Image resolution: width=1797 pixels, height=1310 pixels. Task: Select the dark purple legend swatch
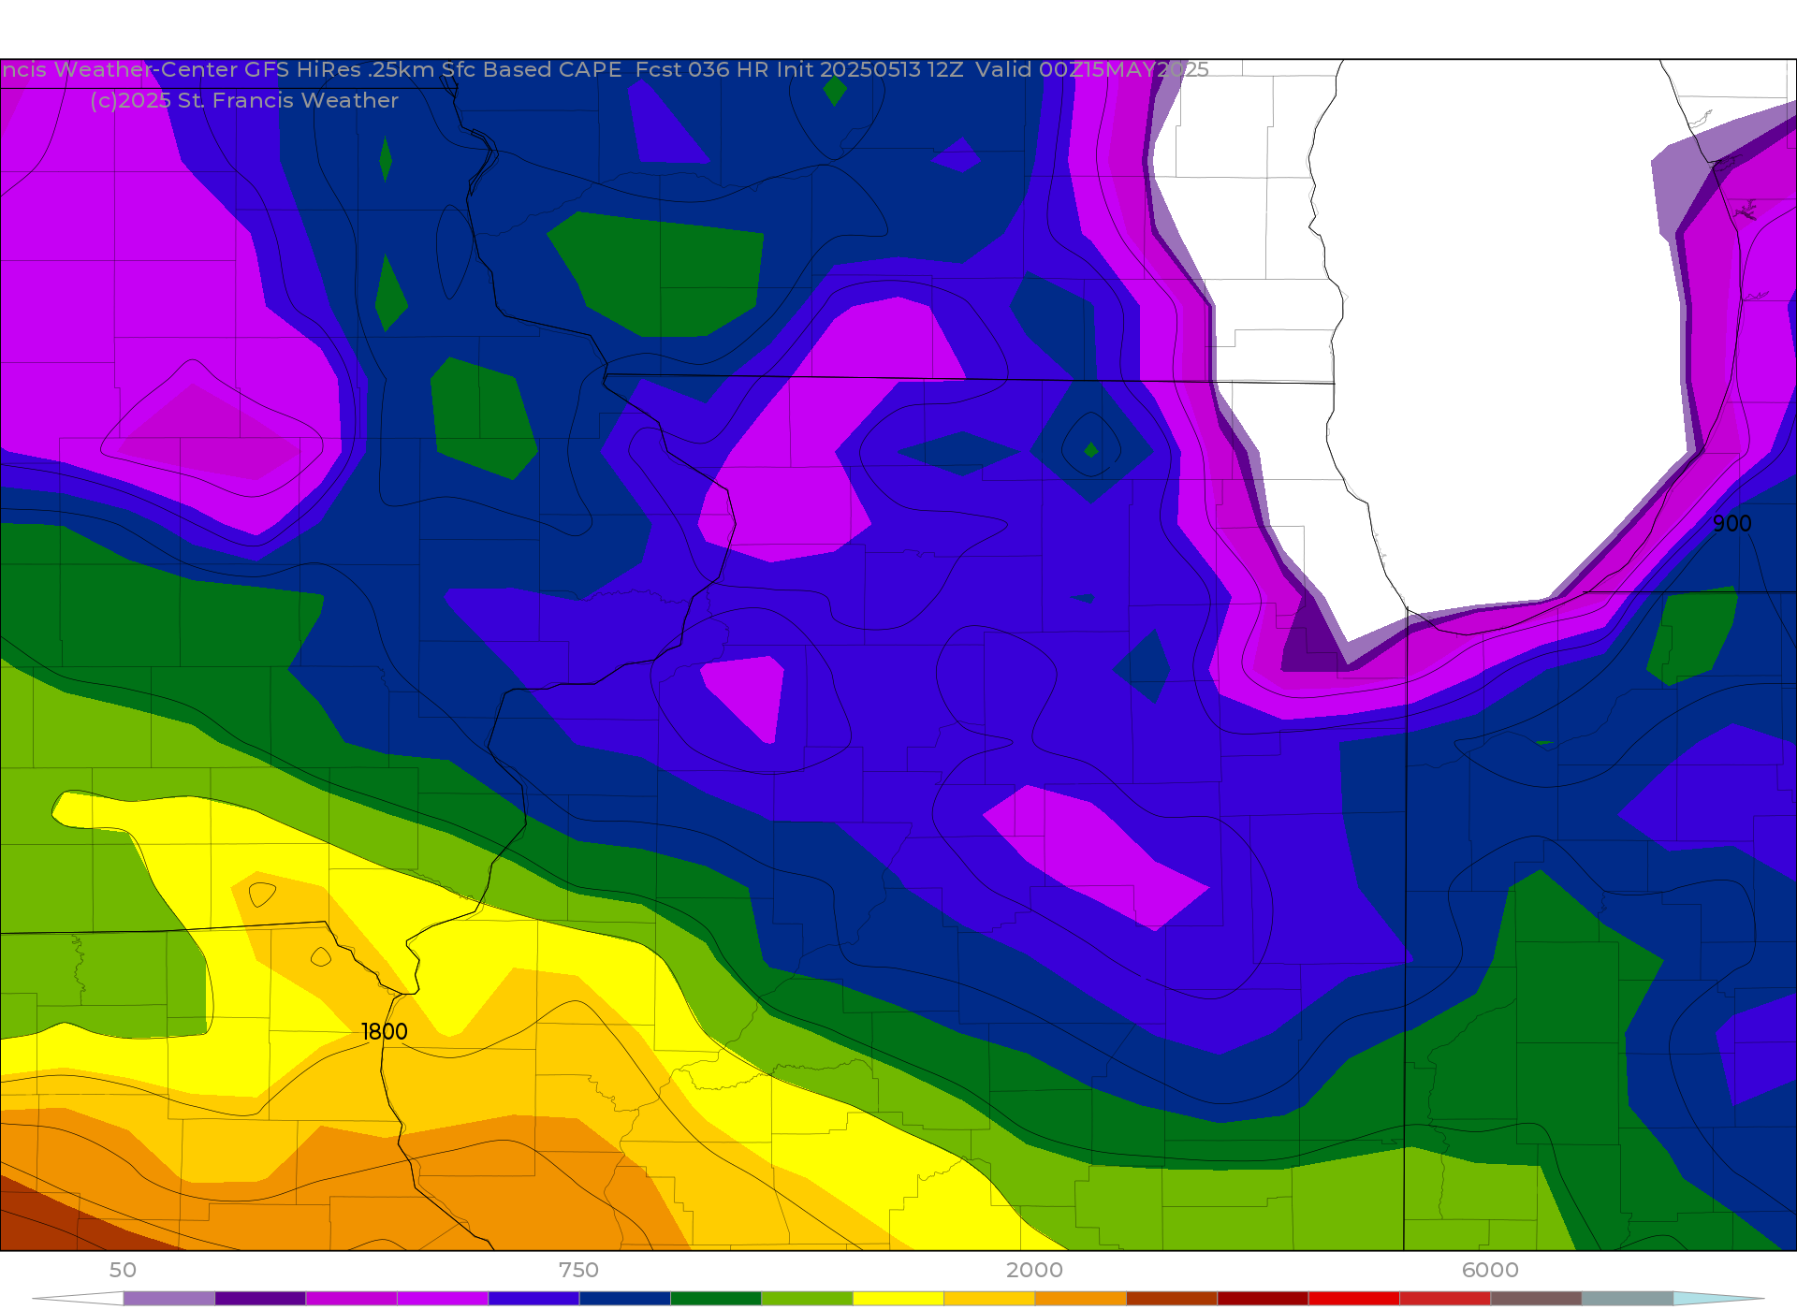[x=260, y=1299]
